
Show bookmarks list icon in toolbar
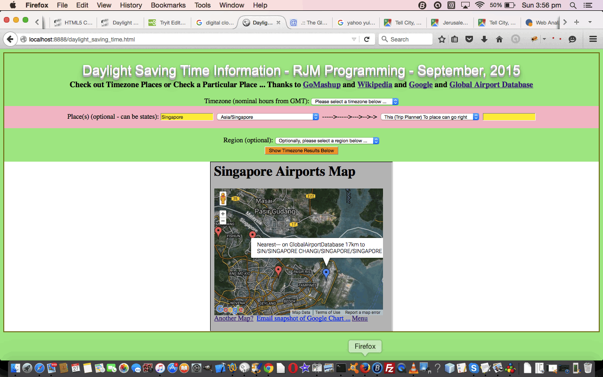pos(455,40)
